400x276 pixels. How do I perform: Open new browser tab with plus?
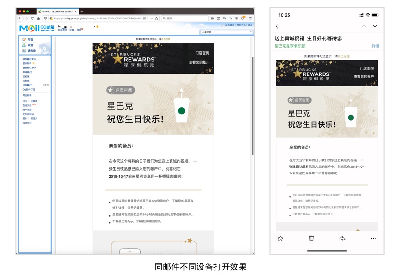[82, 12]
